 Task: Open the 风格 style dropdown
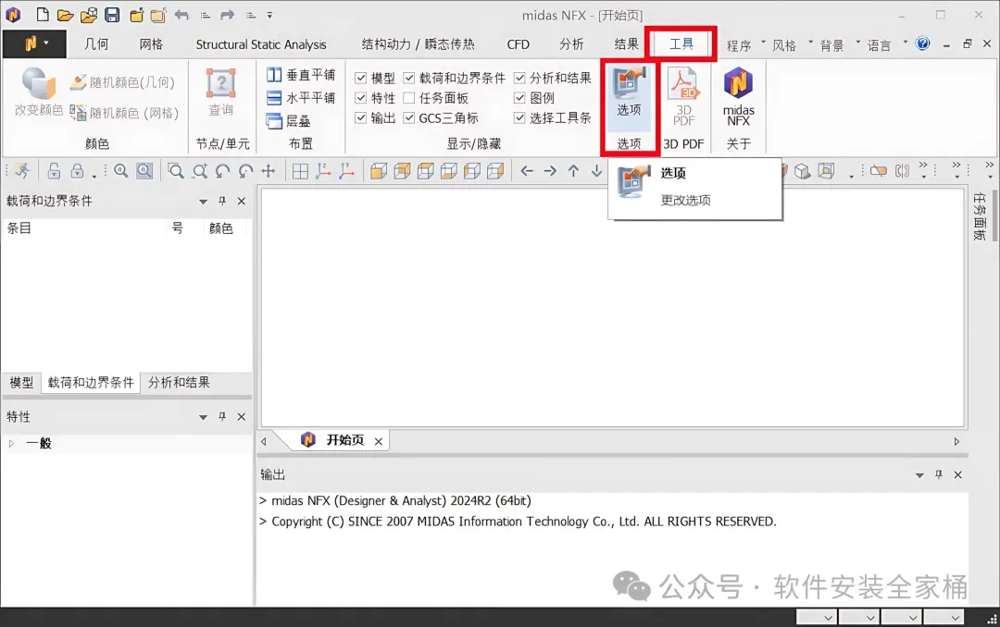click(792, 44)
